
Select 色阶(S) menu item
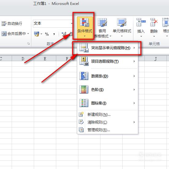coord(108,89)
